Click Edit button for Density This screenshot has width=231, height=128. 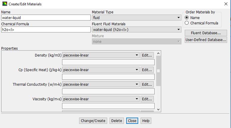pos(147,55)
